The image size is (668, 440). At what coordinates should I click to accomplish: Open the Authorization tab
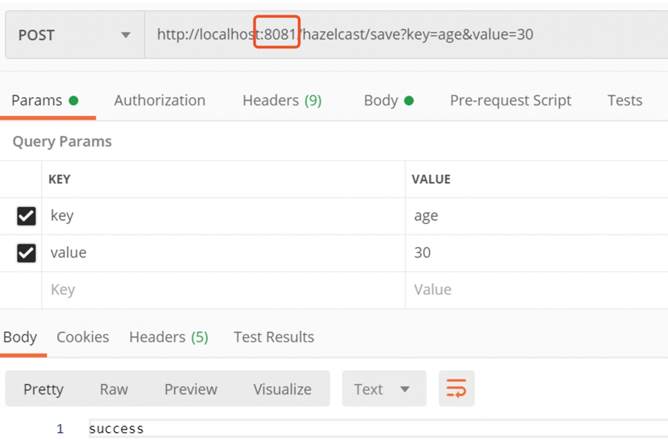coord(160,100)
